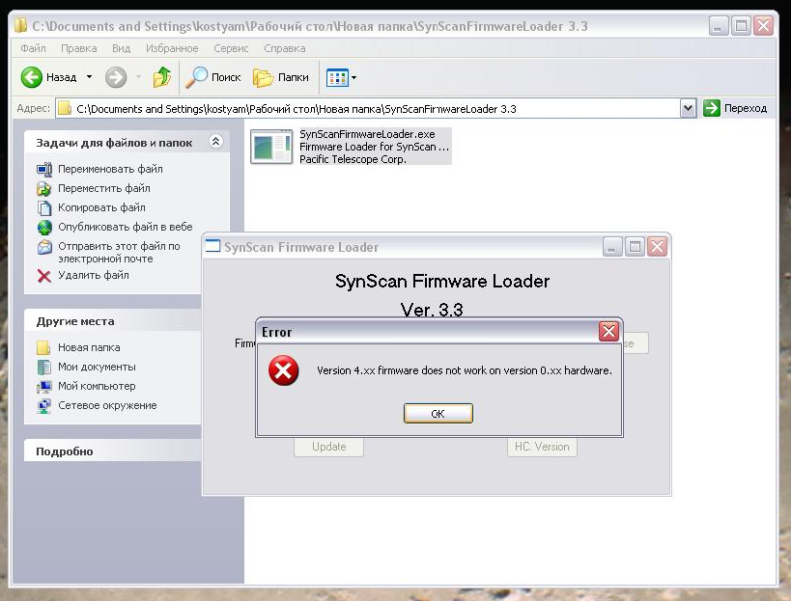Click the Подробно panel header
Image resolution: width=791 pixels, height=601 pixels.
(113, 451)
